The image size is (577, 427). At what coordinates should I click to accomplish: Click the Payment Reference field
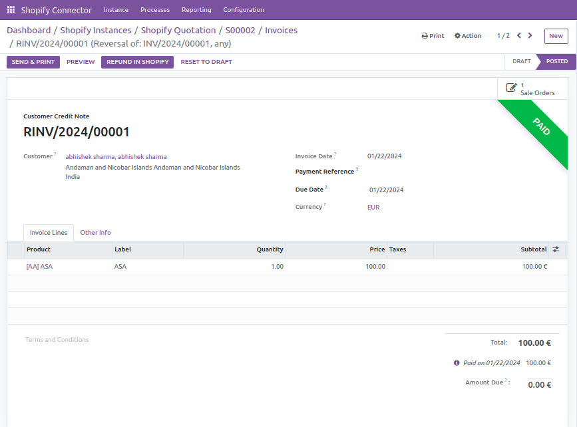(399, 172)
